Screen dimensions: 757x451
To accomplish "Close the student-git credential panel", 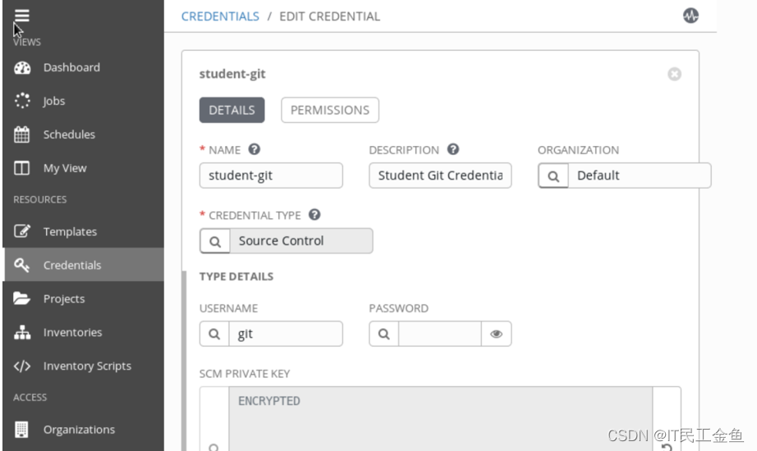I will pyautogui.click(x=674, y=74).
